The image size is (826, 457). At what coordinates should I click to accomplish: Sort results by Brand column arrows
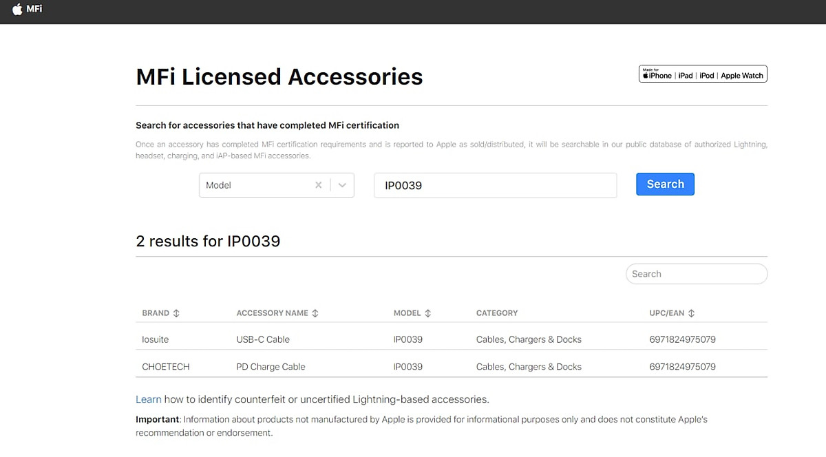pos(176,313)
